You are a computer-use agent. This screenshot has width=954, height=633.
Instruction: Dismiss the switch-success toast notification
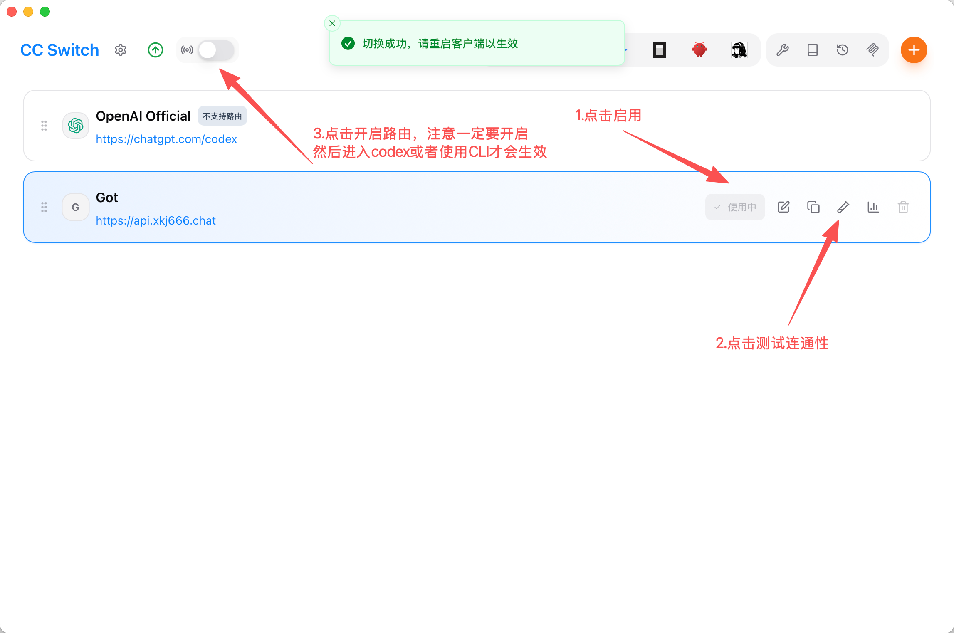point(332,23)
